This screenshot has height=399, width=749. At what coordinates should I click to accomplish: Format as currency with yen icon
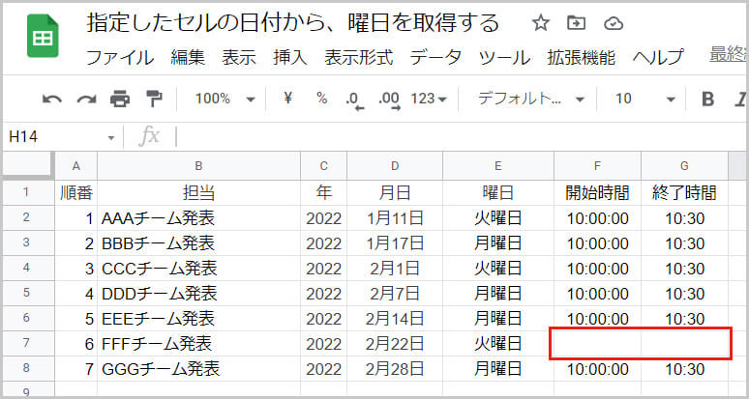[287, 99]
